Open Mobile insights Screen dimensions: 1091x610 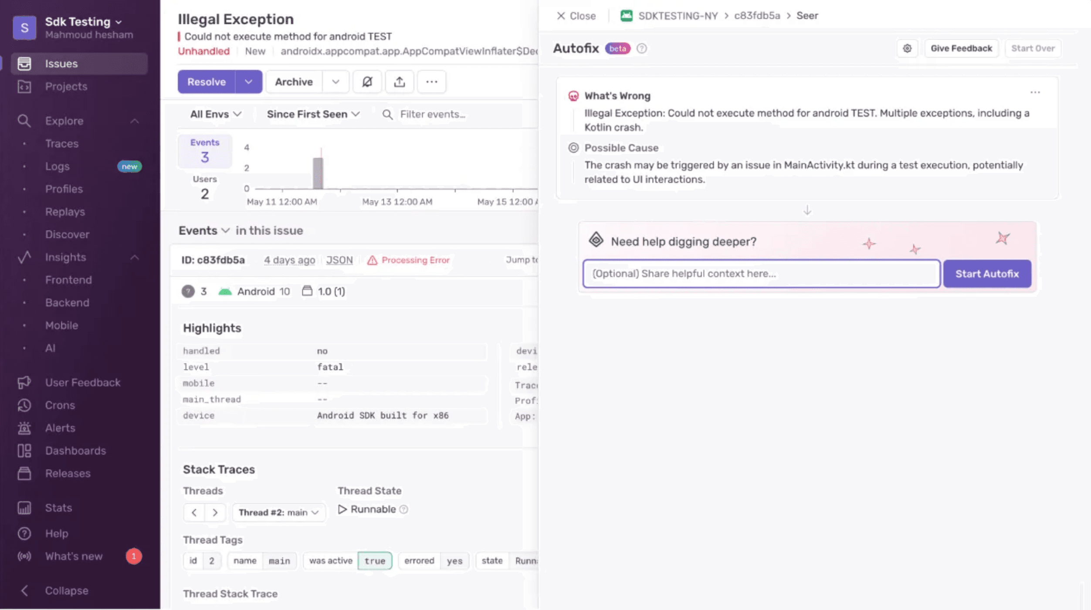coord(61,325)
